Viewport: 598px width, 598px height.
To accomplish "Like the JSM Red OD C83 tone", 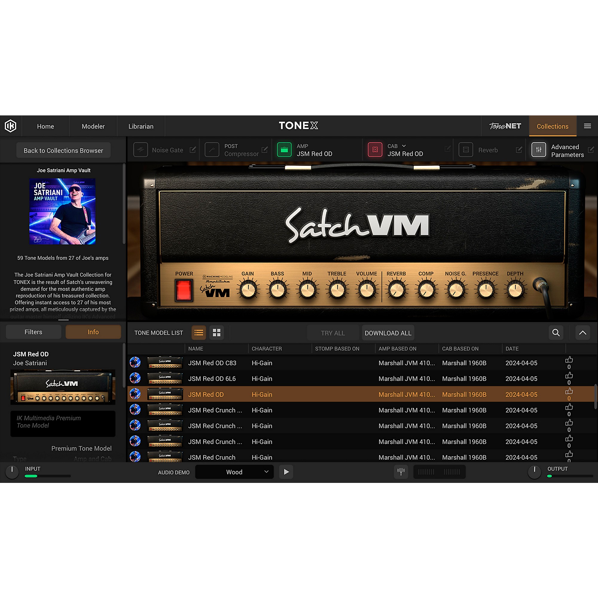I will coord(569,360).
